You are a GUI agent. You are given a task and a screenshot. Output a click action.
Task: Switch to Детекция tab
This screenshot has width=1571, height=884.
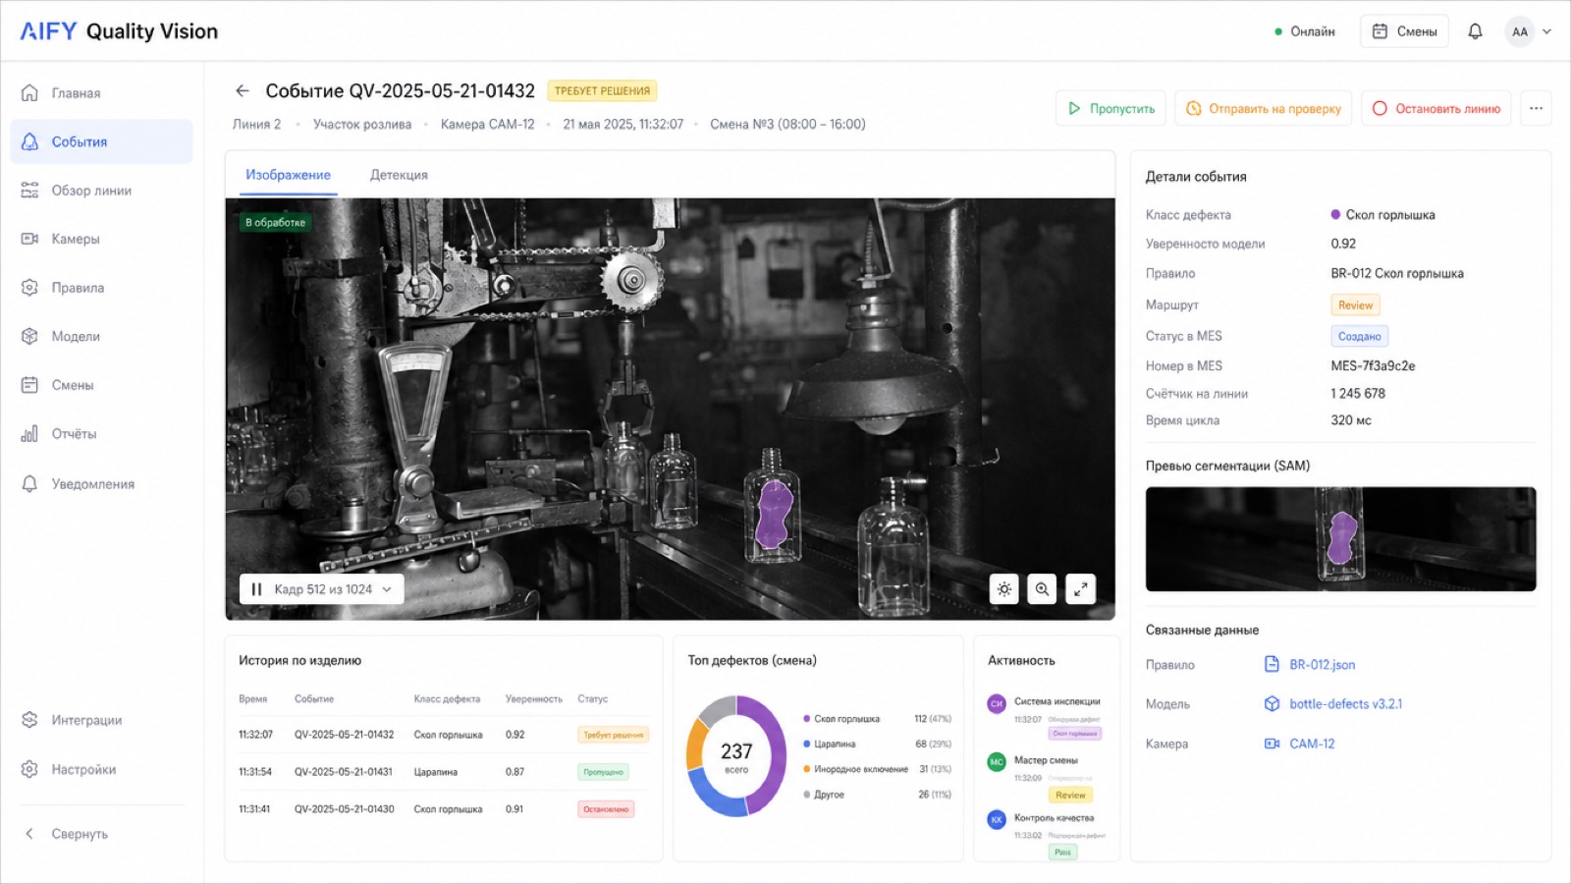pos(399,175)
